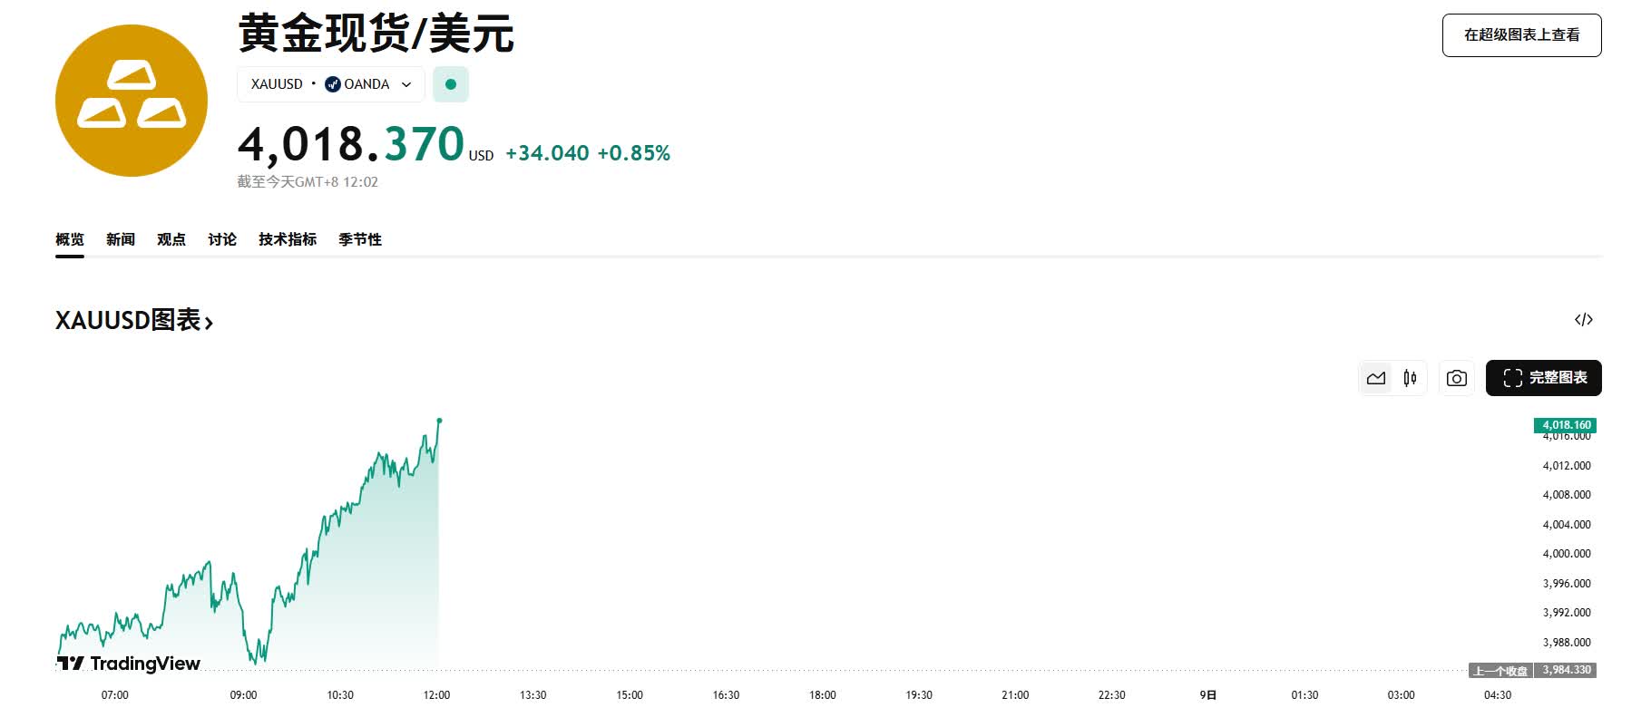This screenshot has height=727, width=1651.
Task: Click the embed code icon
Action: pos(1584,319)
